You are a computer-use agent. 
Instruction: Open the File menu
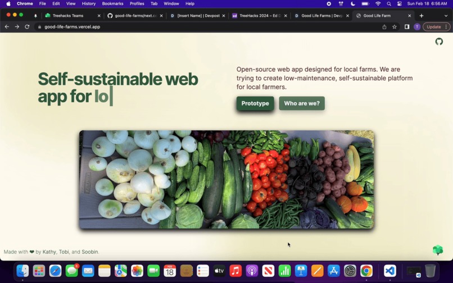coord(43,4)
